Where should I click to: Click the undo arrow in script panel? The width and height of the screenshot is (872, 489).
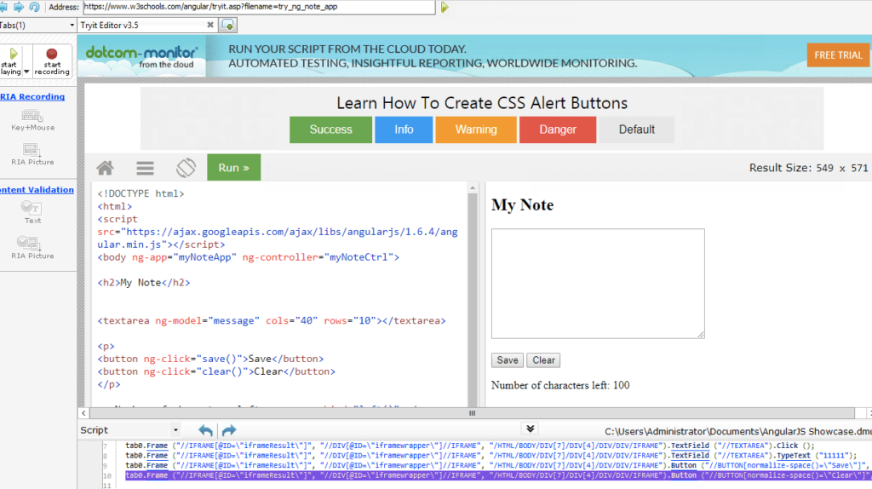205,430
